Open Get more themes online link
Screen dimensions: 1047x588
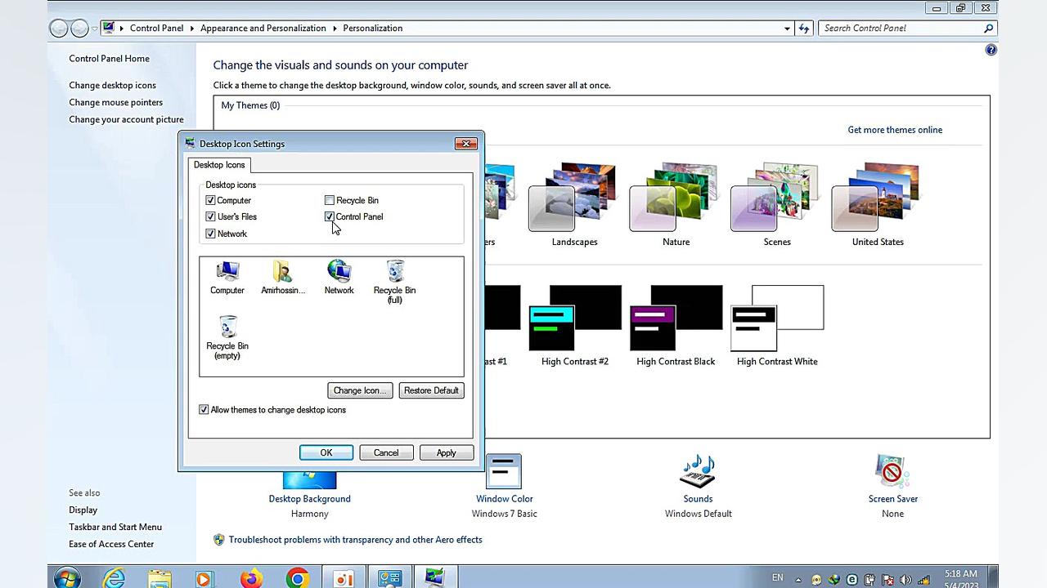coord(895,130)
